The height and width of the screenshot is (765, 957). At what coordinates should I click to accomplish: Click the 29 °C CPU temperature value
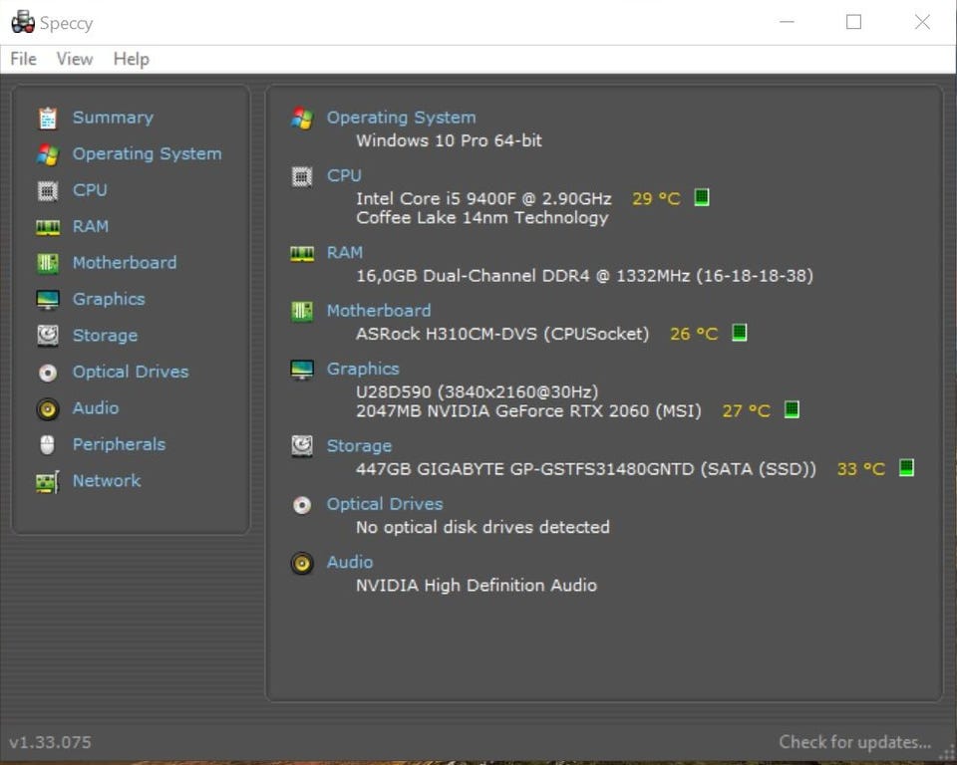[x=656, y=199]
